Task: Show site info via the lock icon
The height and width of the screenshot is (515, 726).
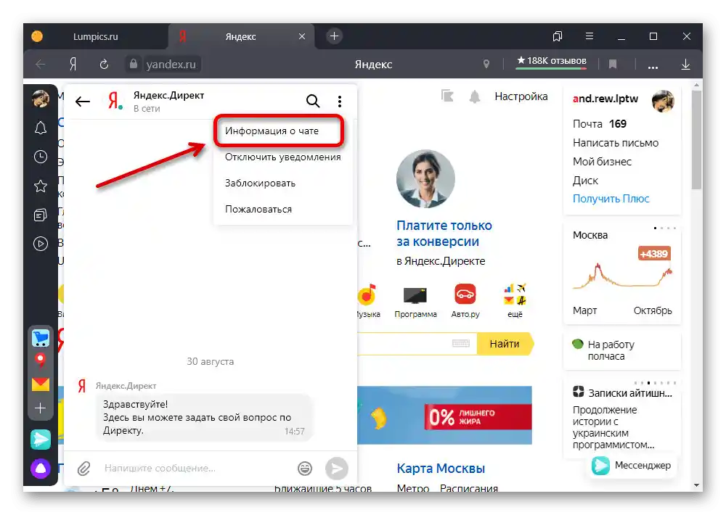Action: [134, 64]
